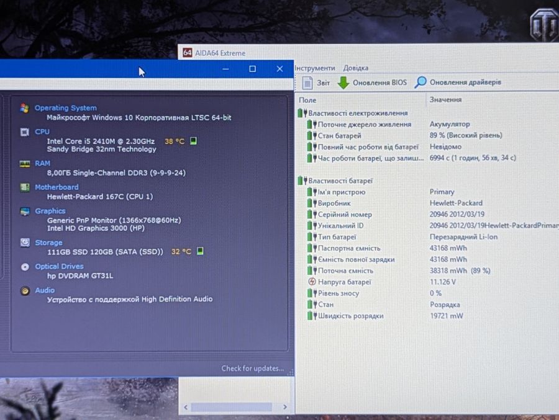Click the magnifier Оновлення драйверів icon
Screen dimensions: 559x420
coord(420,83)
